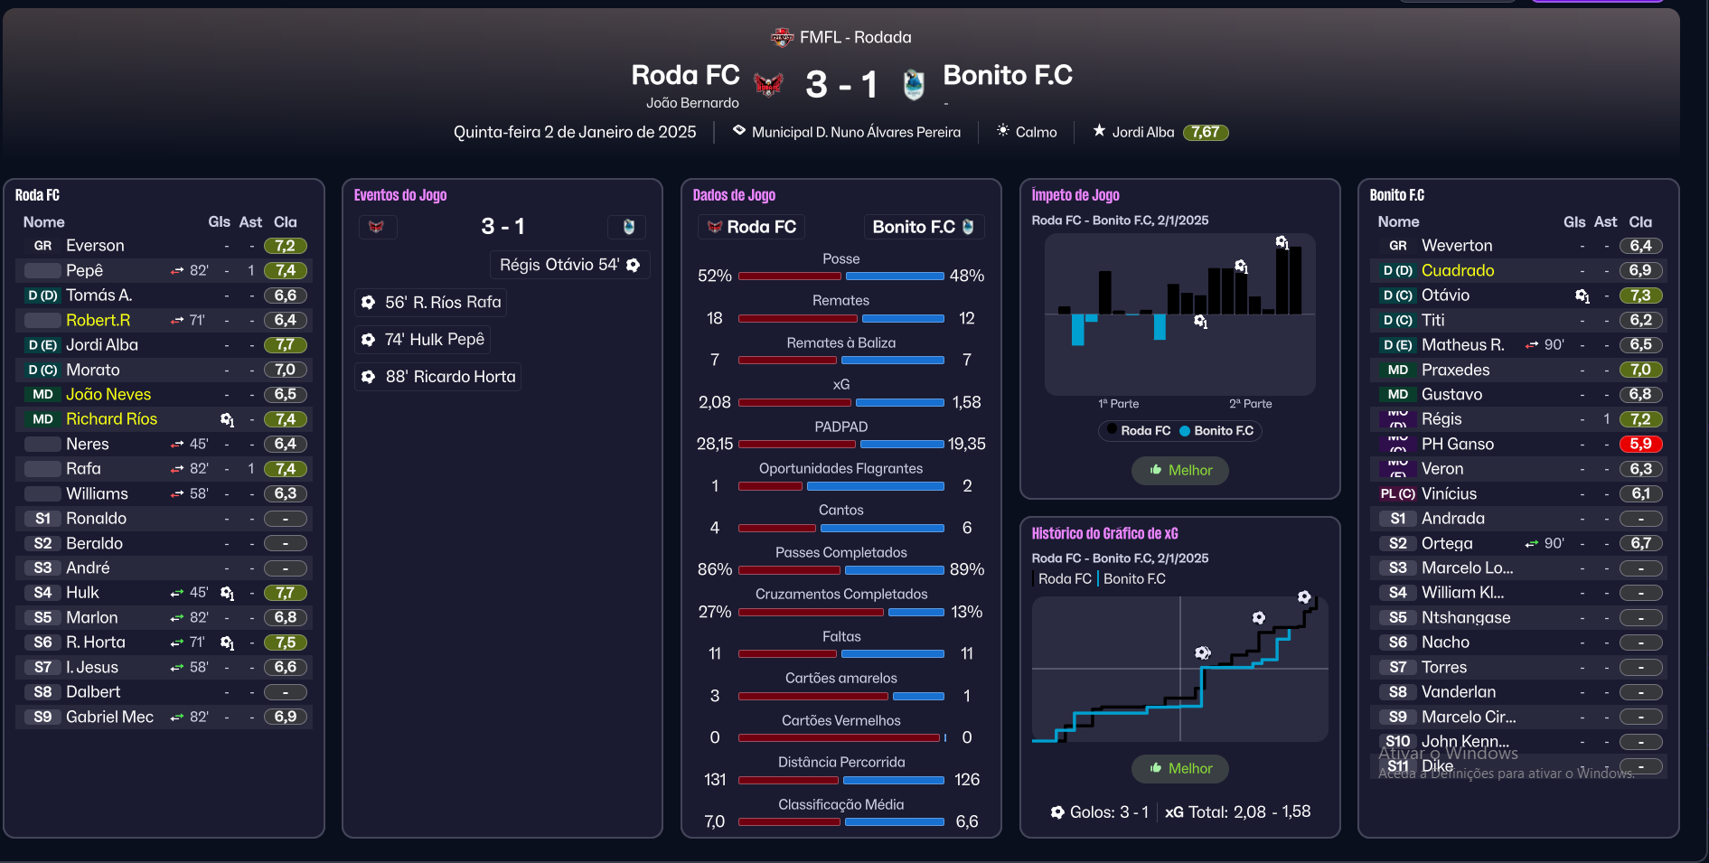This screenshot has width=1709, height=863.
Task: Click the stadium icon beside Municipal D. Nuno
Action: 739,131
